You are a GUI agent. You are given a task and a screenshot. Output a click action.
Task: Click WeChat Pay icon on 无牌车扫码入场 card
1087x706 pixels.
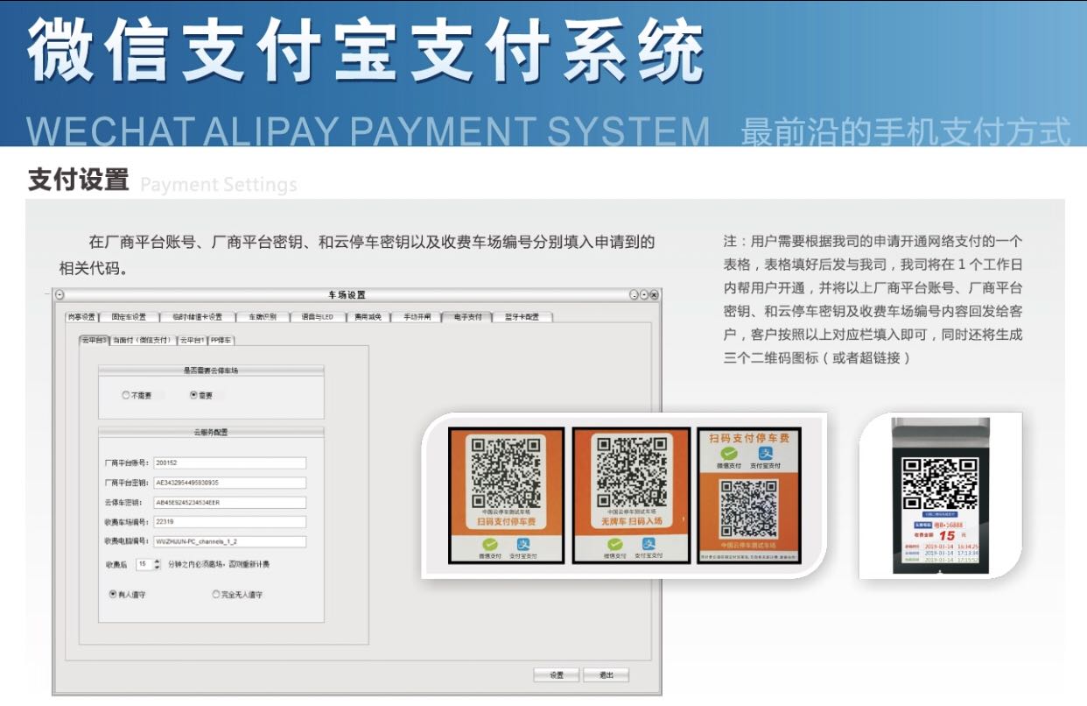tap(615, 545)
